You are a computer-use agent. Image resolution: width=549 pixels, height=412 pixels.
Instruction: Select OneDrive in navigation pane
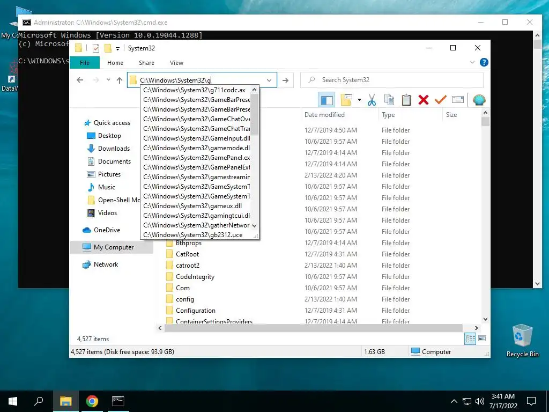coord(101,230)
